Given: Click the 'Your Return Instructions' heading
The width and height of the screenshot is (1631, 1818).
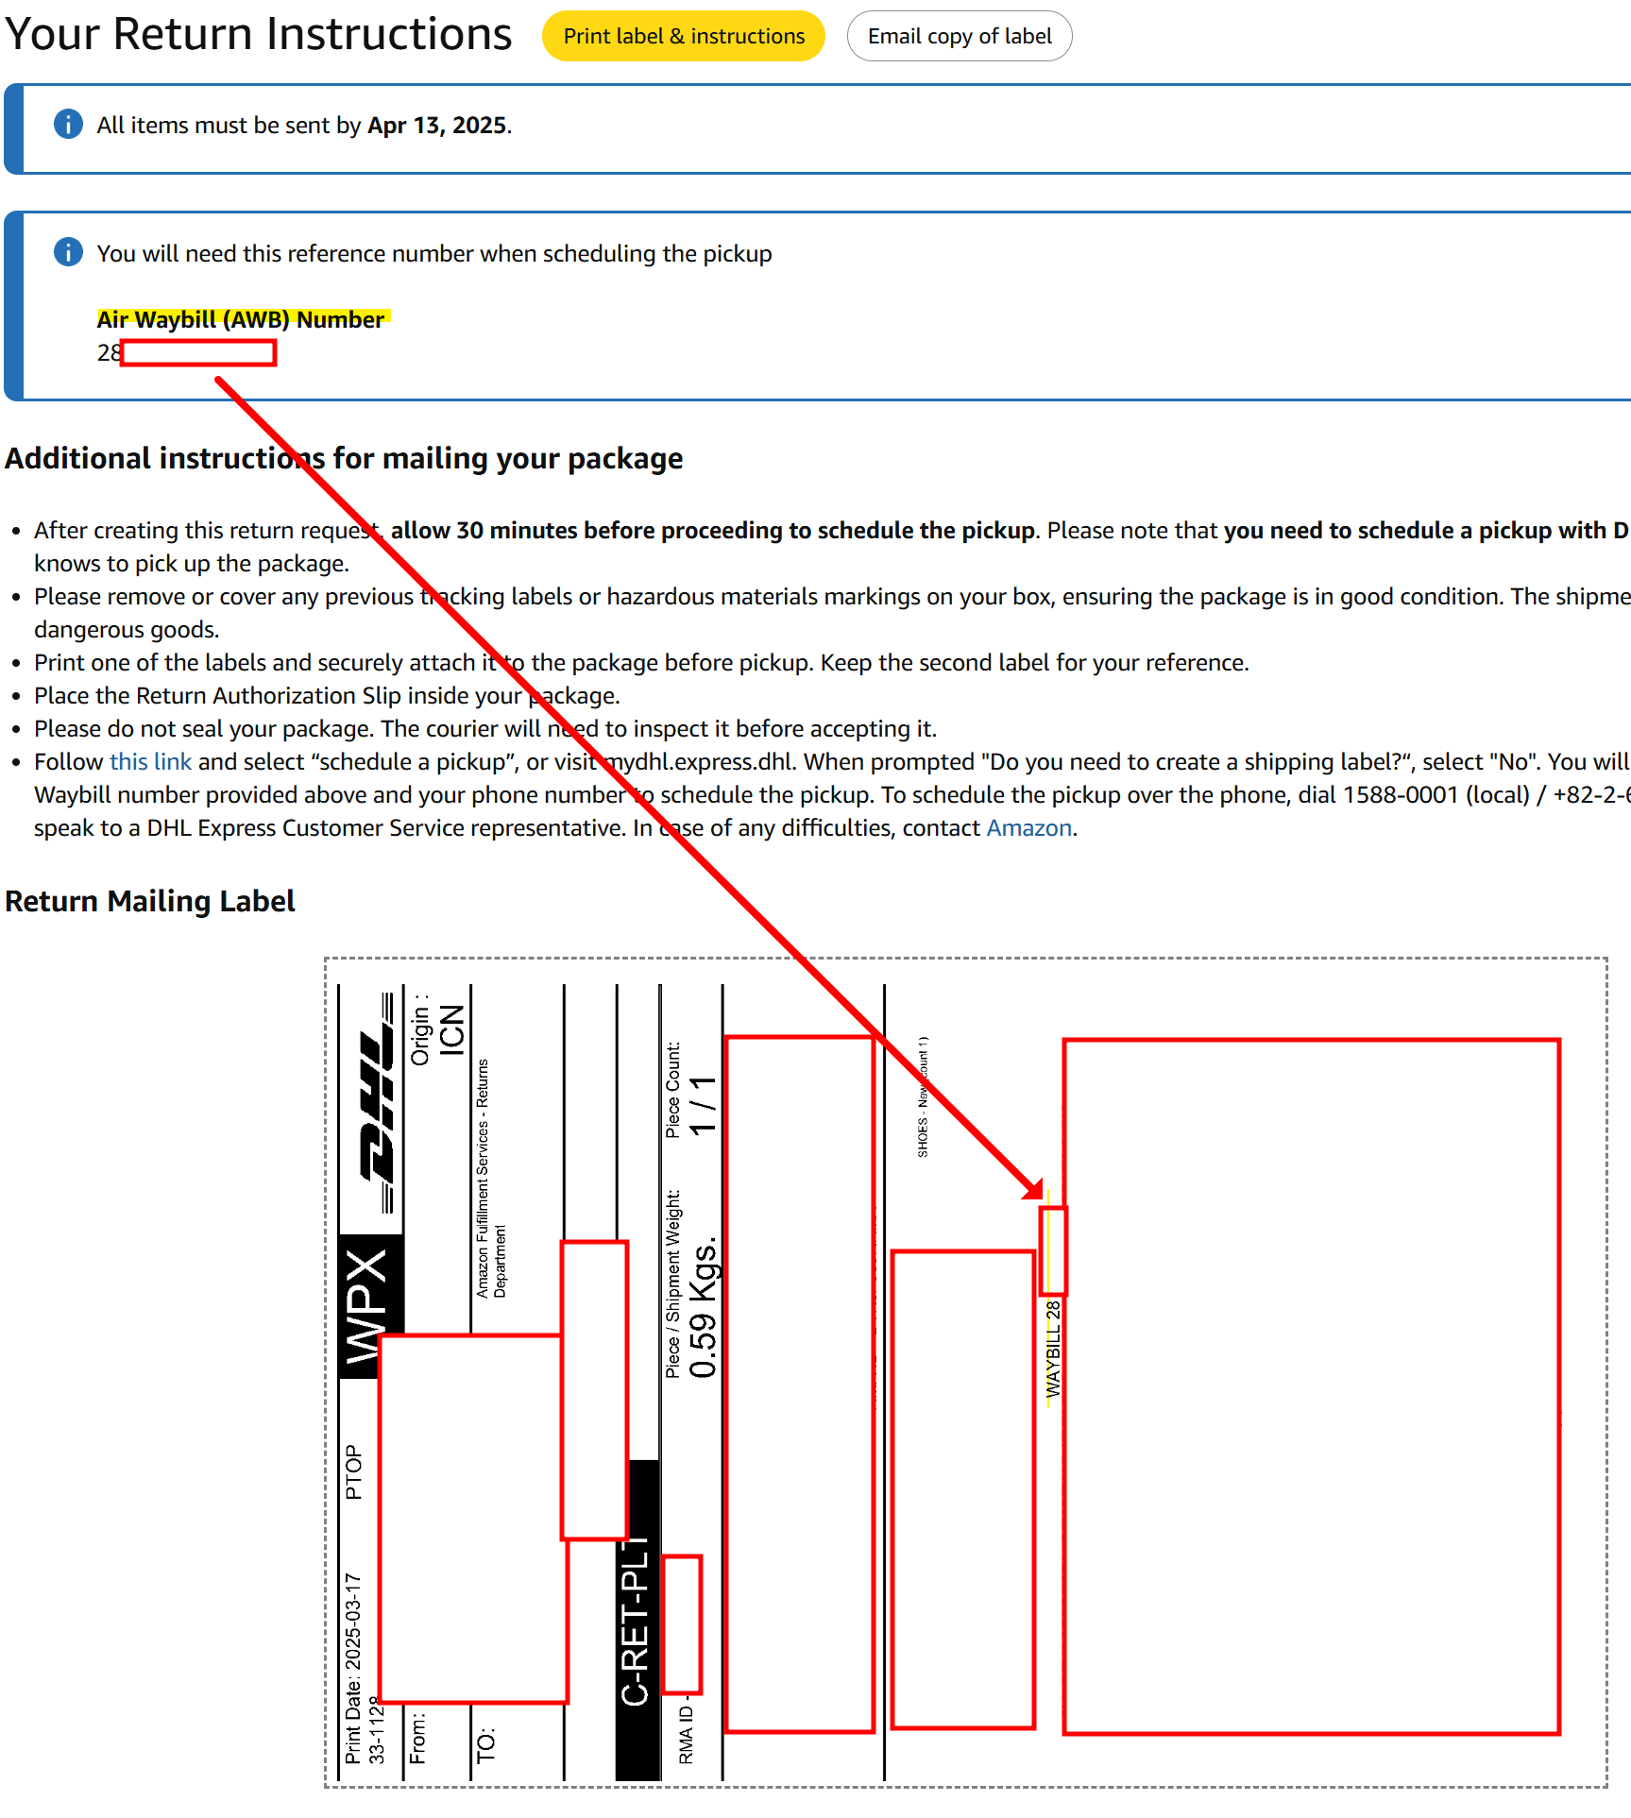Looking at the screenshot, I should click(x=259, y=34).
